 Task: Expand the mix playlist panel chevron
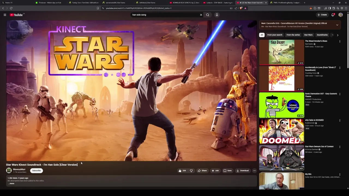coord(337,25)
